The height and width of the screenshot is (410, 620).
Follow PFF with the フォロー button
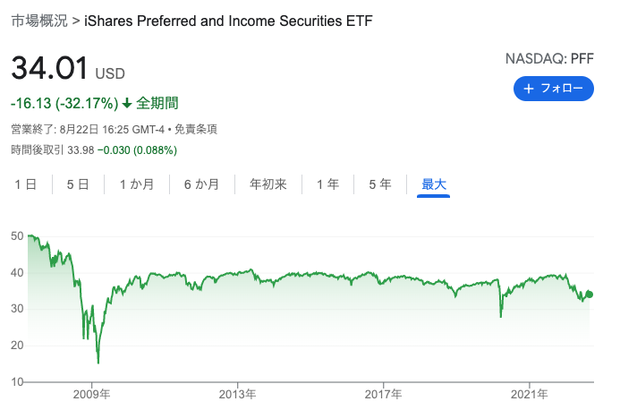click(x=554, y=89)
